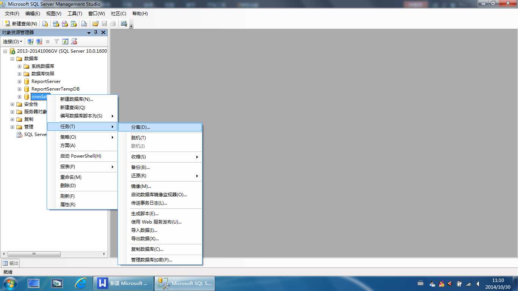Image resolution: width=518 pixels, height=291 pixels.
Task: Open the Connect (连接) dropdown in Object Explorer
Action: coord(13,41)
